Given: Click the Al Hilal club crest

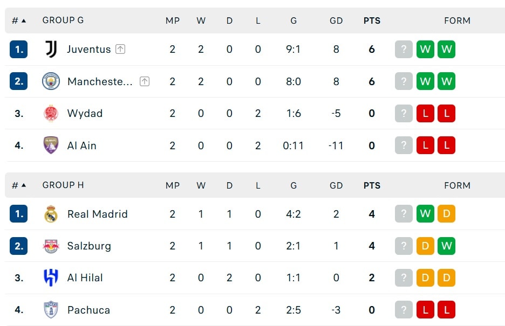Looking at the screenshot, I should coord(51,278).
